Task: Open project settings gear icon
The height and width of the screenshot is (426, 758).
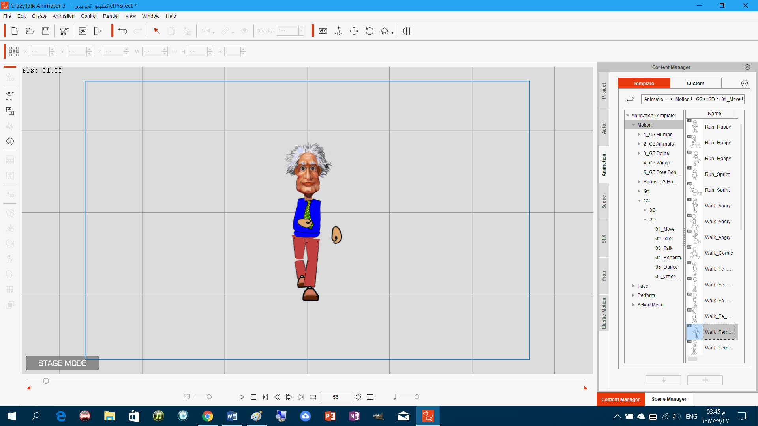Action: pos(358,397)
